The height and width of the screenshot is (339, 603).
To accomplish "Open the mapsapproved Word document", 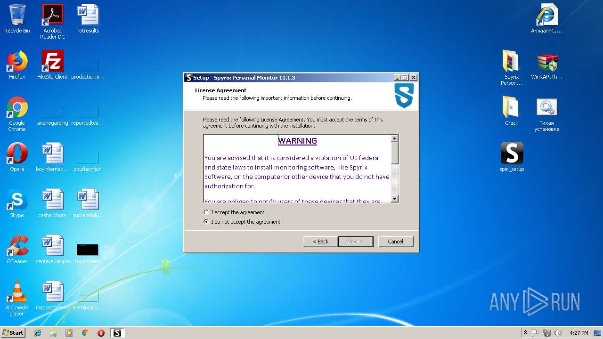I will pyautogui.click(x=52, y=296).
